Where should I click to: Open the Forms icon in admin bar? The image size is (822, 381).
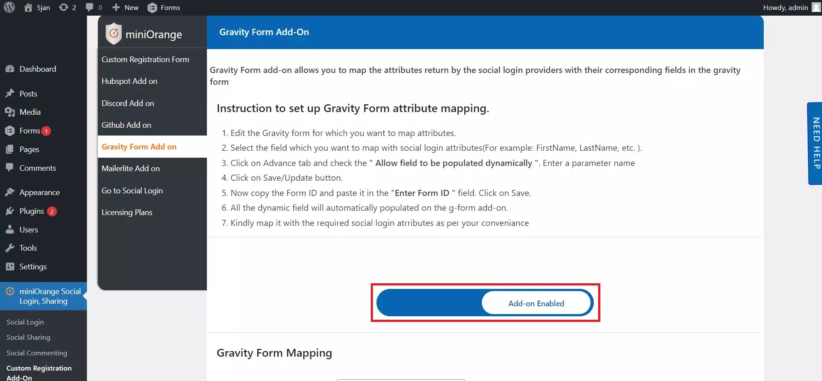click(152, 8)
